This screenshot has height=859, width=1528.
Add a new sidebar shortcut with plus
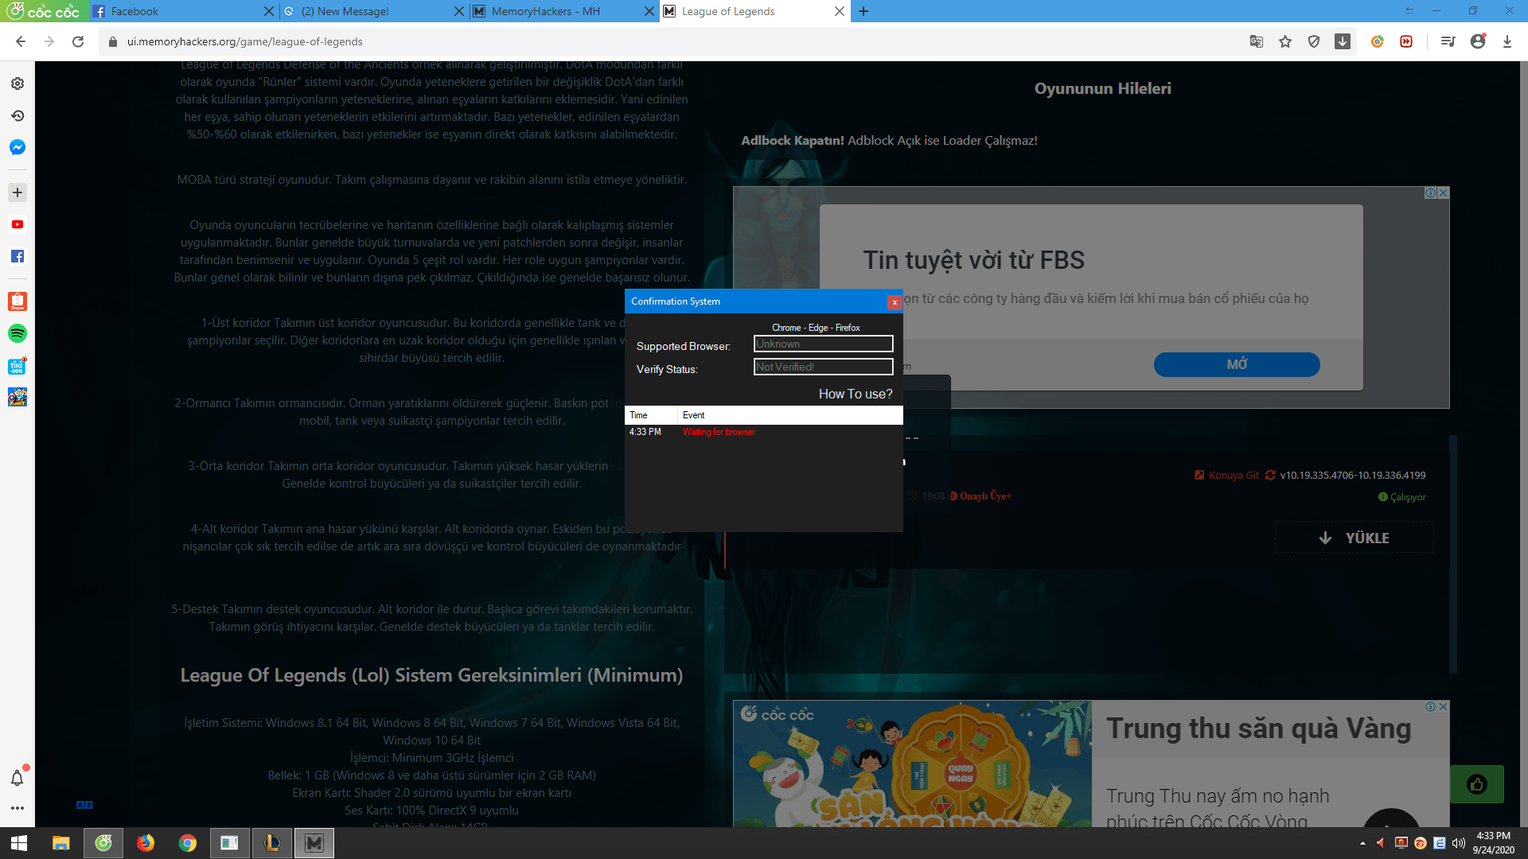(x=18, y=192)
